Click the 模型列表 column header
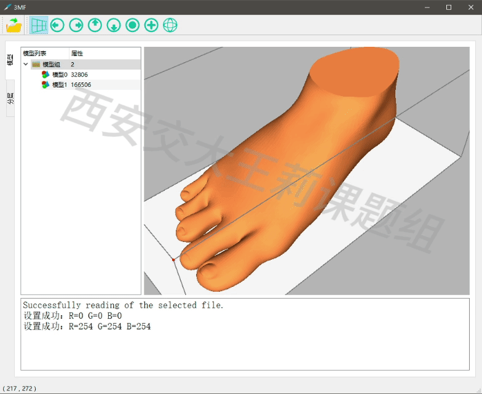The image size is (482, 394). (x=35, y=54)
